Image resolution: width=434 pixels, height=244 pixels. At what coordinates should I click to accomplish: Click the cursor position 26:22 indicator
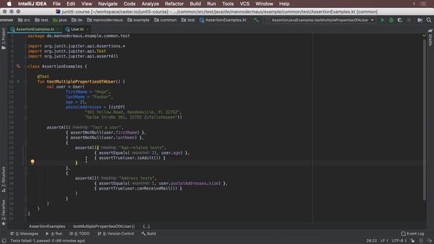[x=372, y=241]
